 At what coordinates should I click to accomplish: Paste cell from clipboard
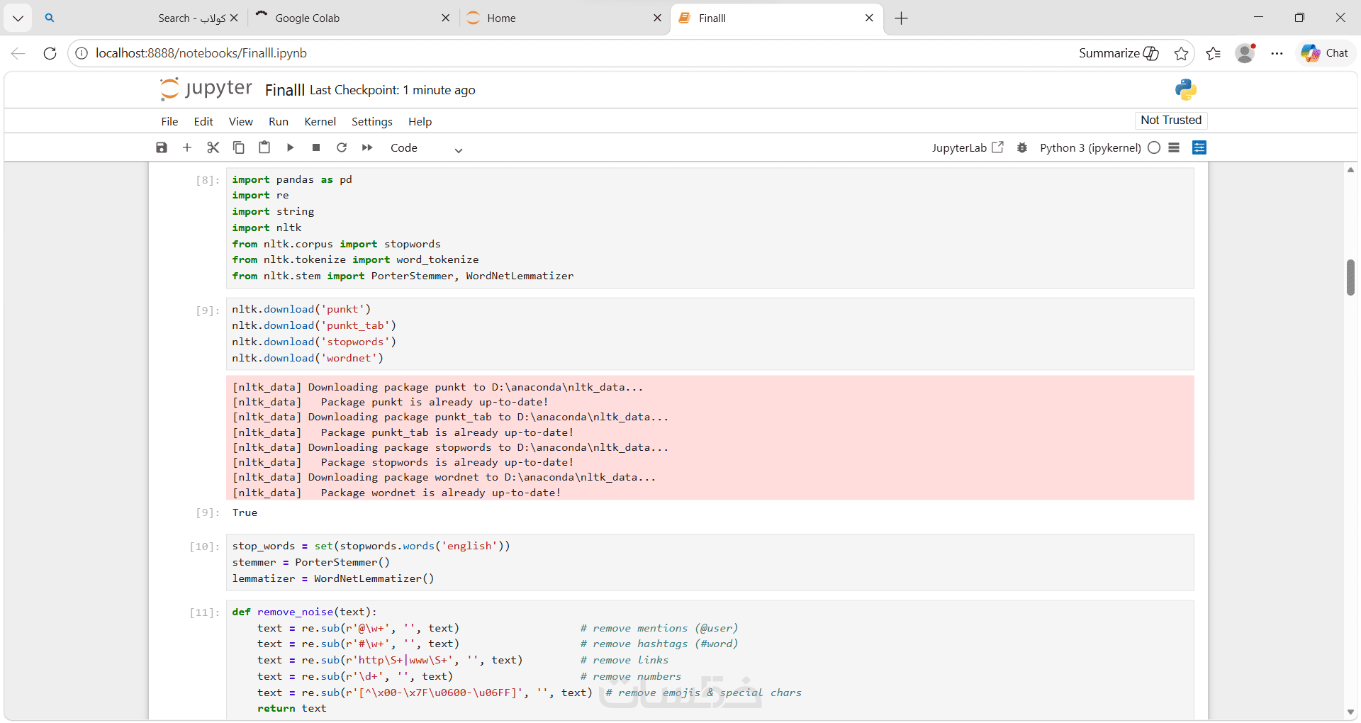(x=264, y=147)
